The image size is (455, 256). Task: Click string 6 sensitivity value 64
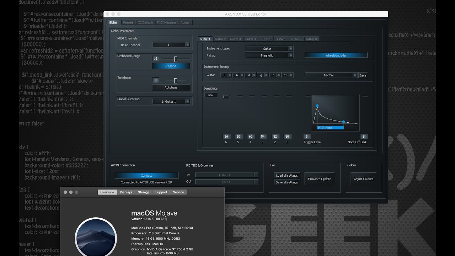(226, 137)
